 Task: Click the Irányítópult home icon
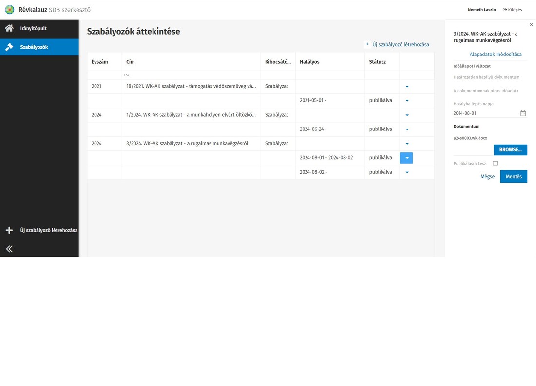9,28
